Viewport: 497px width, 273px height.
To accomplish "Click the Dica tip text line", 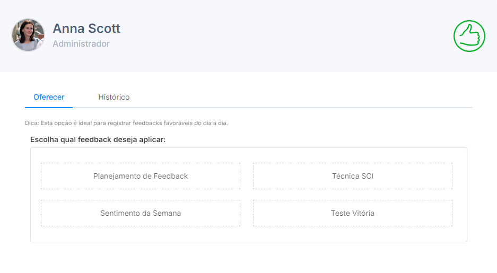I will (126, 123).
